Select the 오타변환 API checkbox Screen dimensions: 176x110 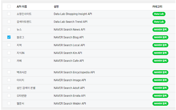click(x=9, y=96)
